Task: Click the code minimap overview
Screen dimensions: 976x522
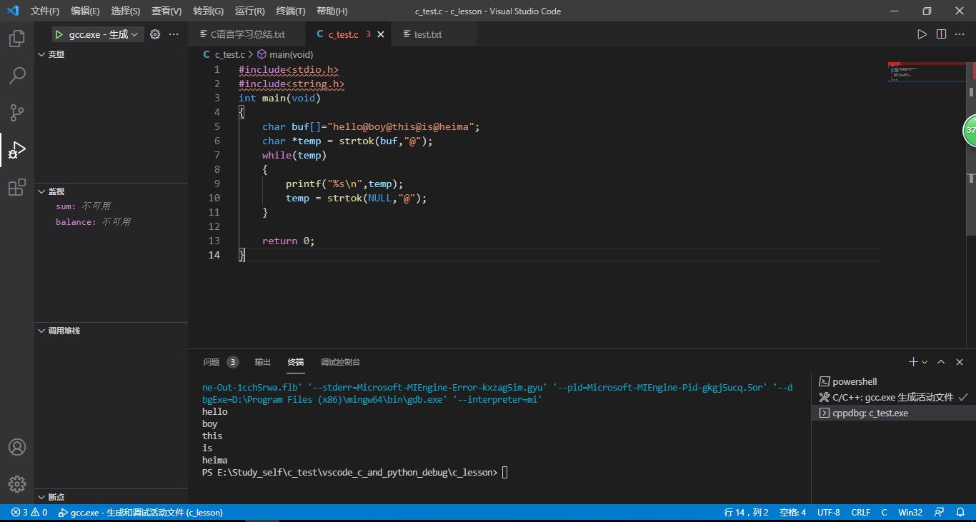Action: [927, 72]
